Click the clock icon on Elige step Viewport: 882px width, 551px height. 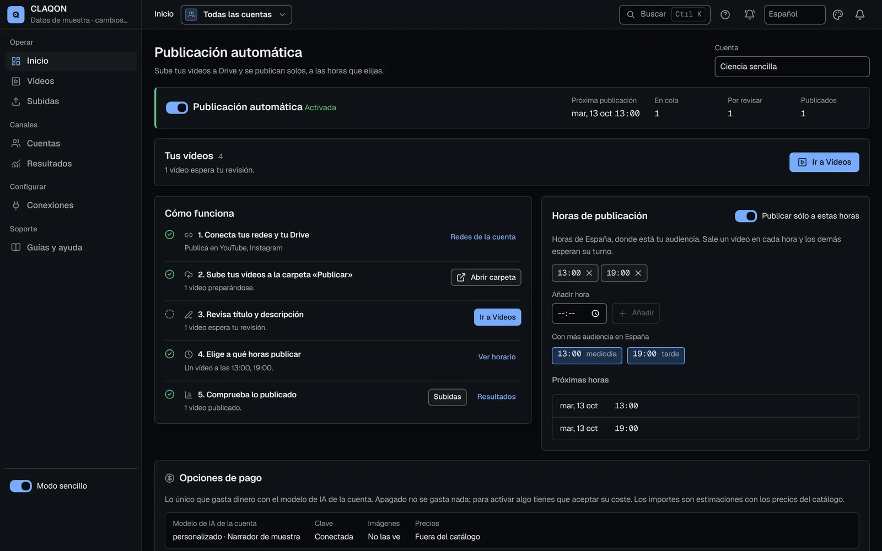click(189, 355)
